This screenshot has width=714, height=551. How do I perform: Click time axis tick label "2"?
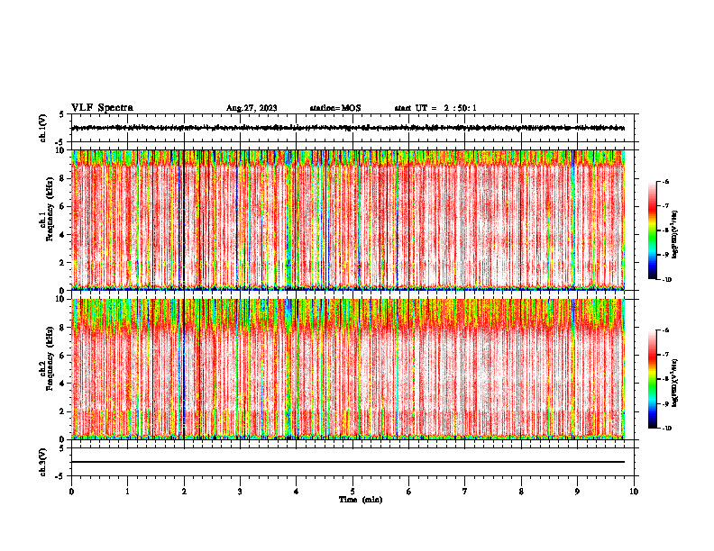tap(184, 492)
